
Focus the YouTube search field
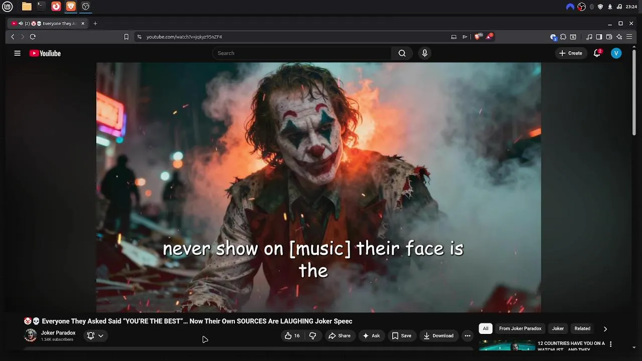tap(302, 53)
